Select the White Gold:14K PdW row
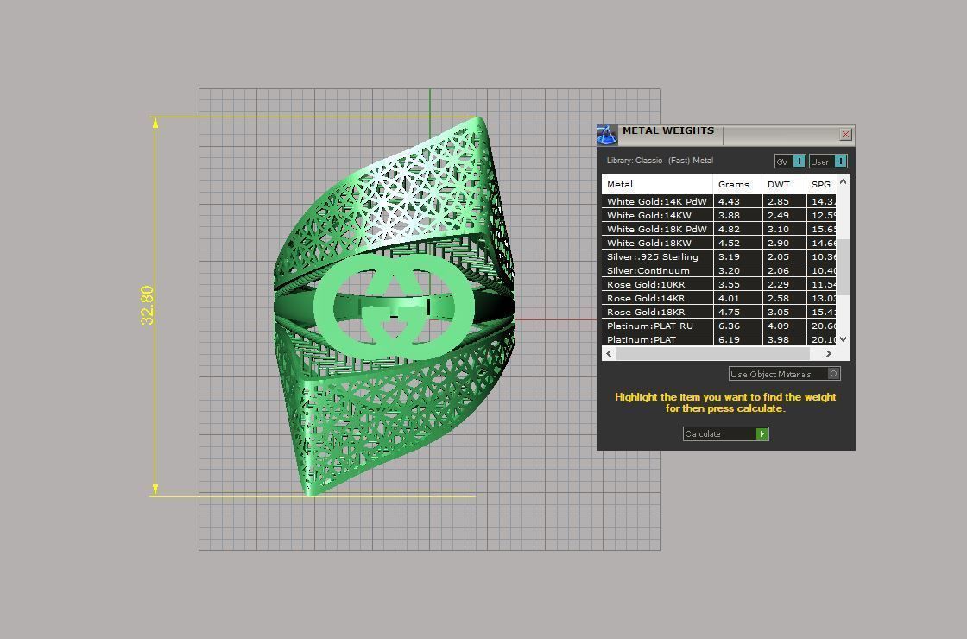Image resolution: width=967 pixels, height=639 pixels. click(x=718, y=201)
